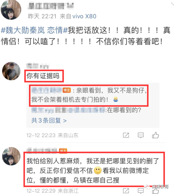Open the blurred username of the post author
Image resolution: width=174 pixels, height=194 pixels.
click(51, 6)
